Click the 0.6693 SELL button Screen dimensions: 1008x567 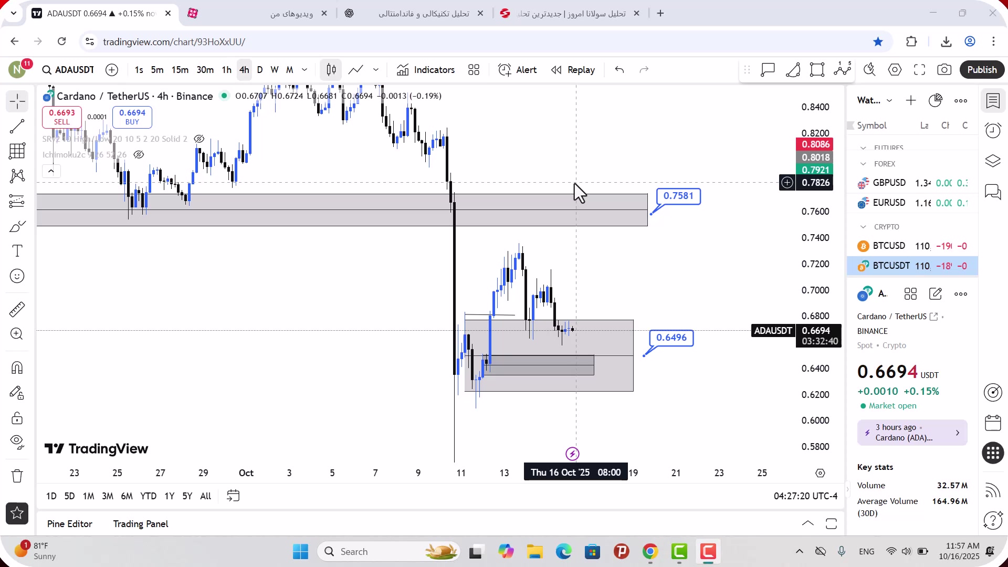pyautogui.click(x=62, y=117)
